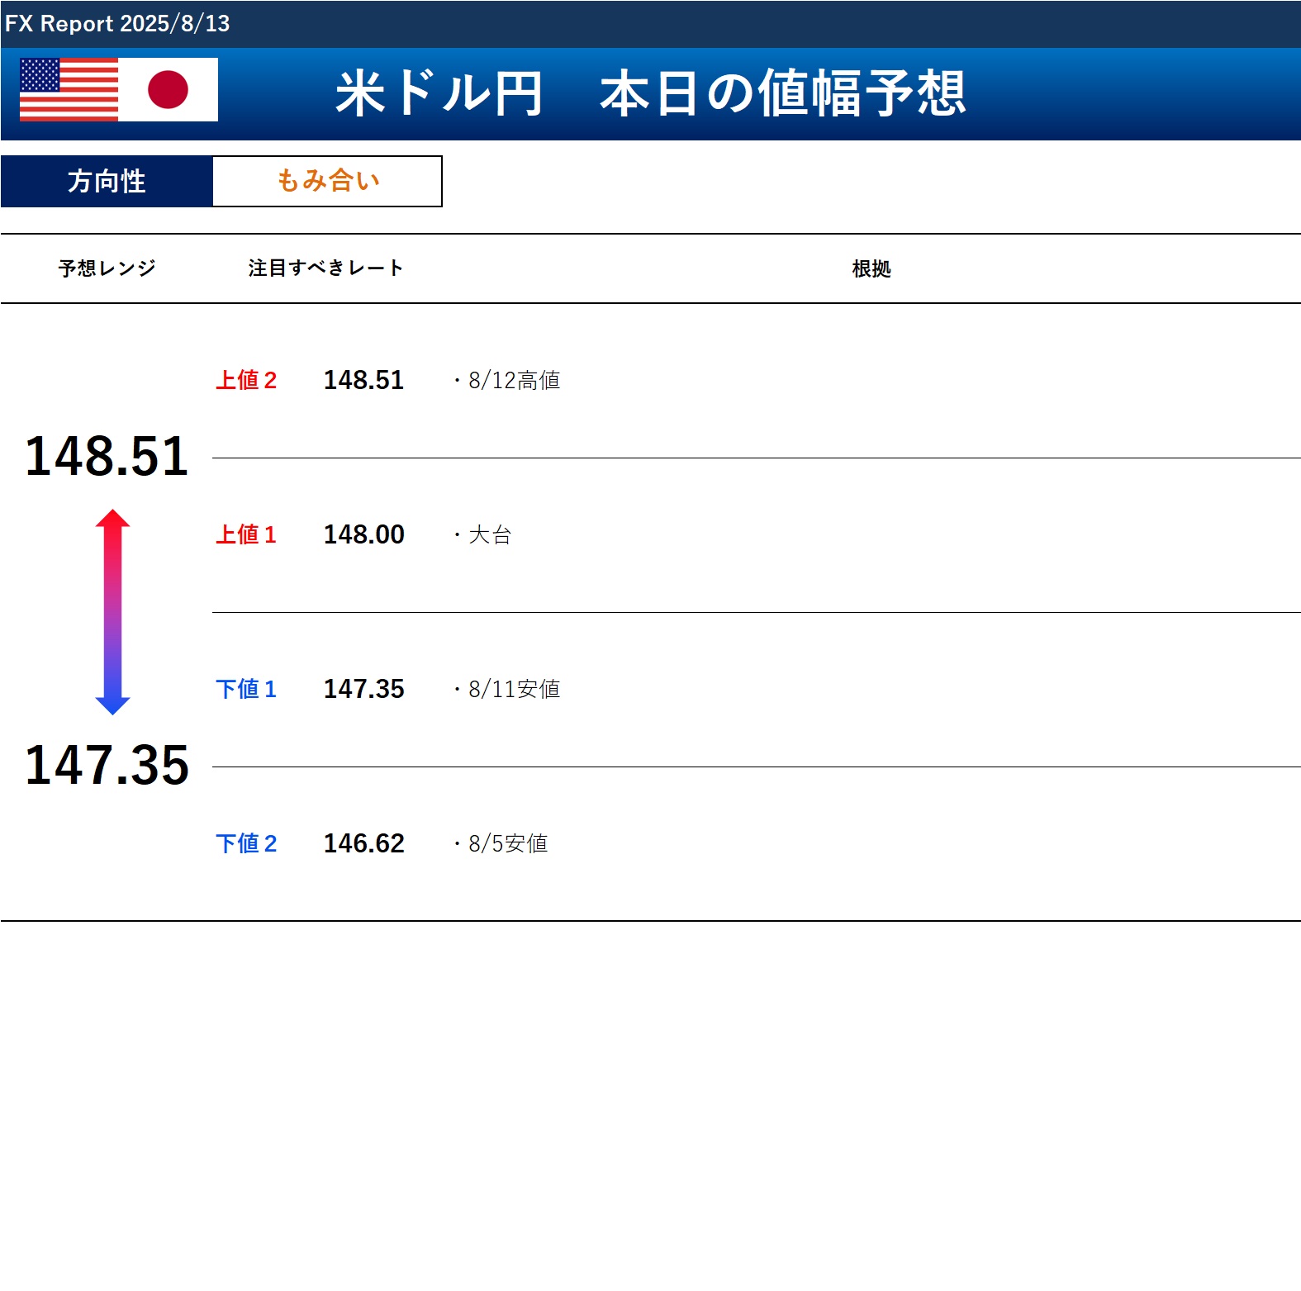Click the '注目すべきレート' column header

(325, 268)
